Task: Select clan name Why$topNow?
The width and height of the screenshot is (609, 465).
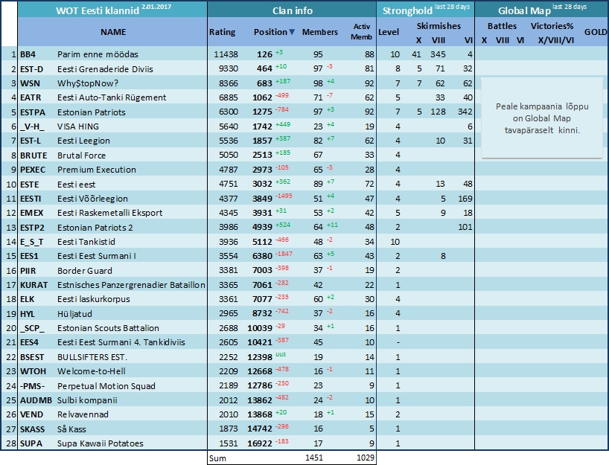Action: 88,83
